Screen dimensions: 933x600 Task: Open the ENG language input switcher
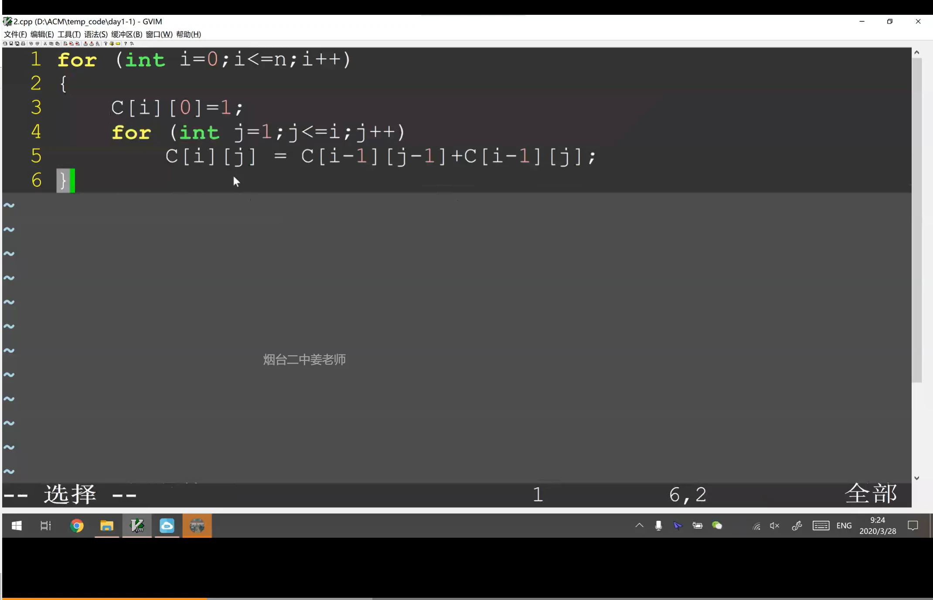(844, 526)
